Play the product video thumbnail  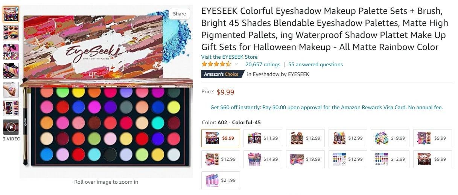coord(11,127)
